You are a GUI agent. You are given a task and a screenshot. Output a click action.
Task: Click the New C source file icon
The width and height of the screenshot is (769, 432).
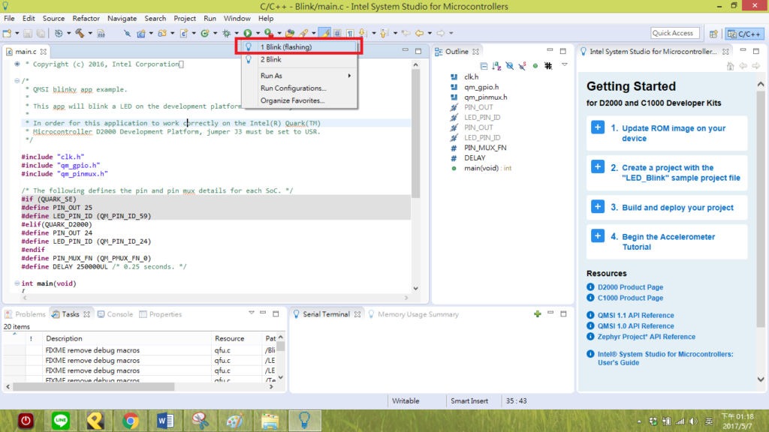tap(184, 33)
